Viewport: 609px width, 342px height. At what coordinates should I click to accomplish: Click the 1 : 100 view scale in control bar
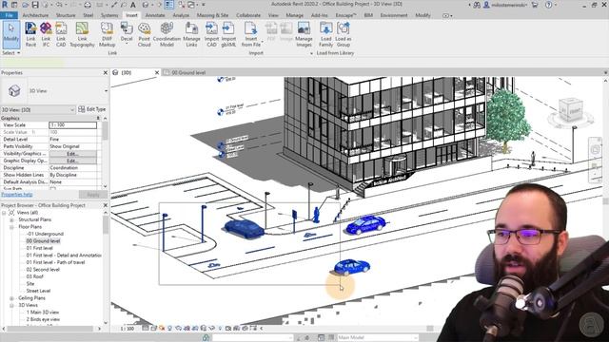(128, 329)
